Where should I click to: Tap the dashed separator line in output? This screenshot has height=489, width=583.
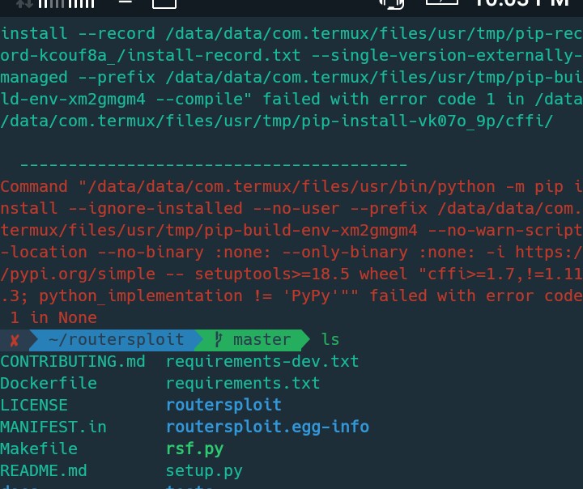(214, 164)
